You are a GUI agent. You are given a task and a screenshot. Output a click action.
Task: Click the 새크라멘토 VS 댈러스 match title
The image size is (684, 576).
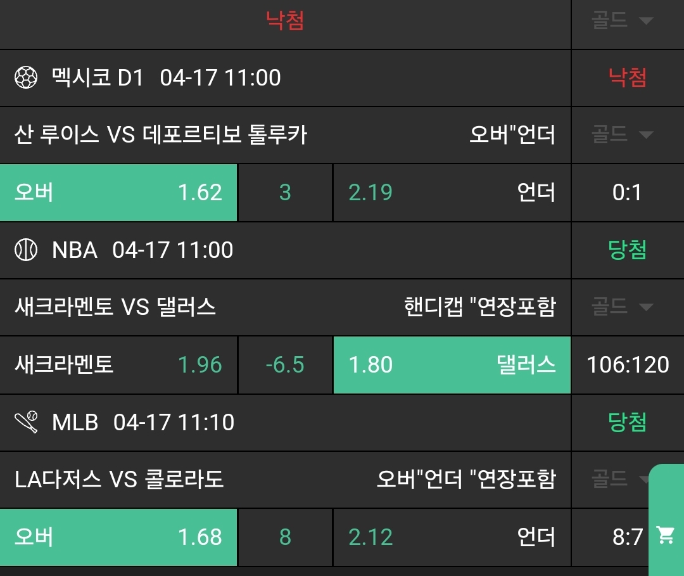pos(115,307)
